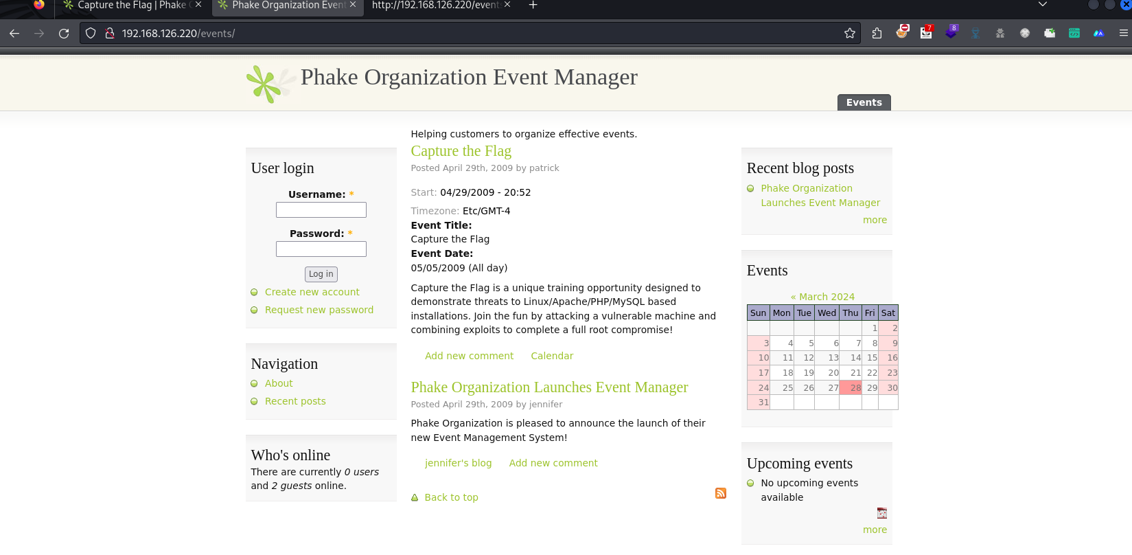Click the Log in button
Screen dimensions: 1132x555
tap(321, 274)
